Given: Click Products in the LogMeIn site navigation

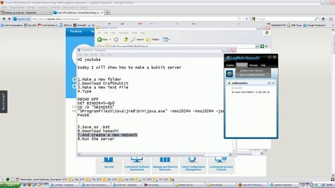Looking at the screenshot, I should coord(76,31).
